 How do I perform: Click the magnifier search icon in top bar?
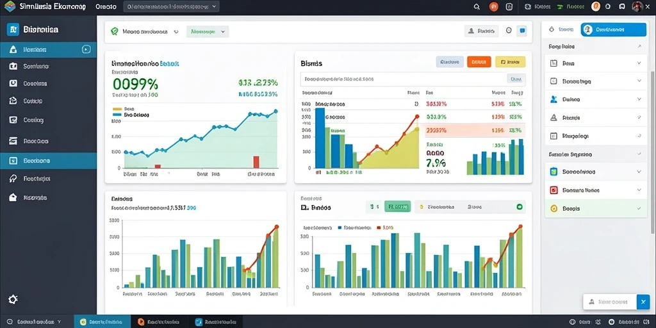click(x=477, y=6)
